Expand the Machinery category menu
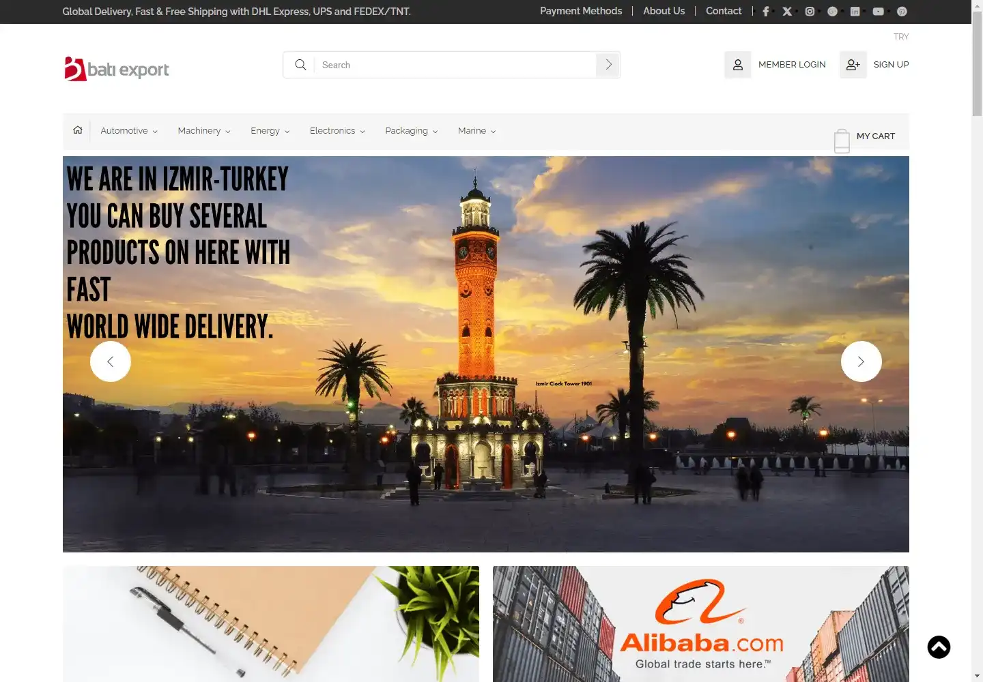 [x=204, y=131]
